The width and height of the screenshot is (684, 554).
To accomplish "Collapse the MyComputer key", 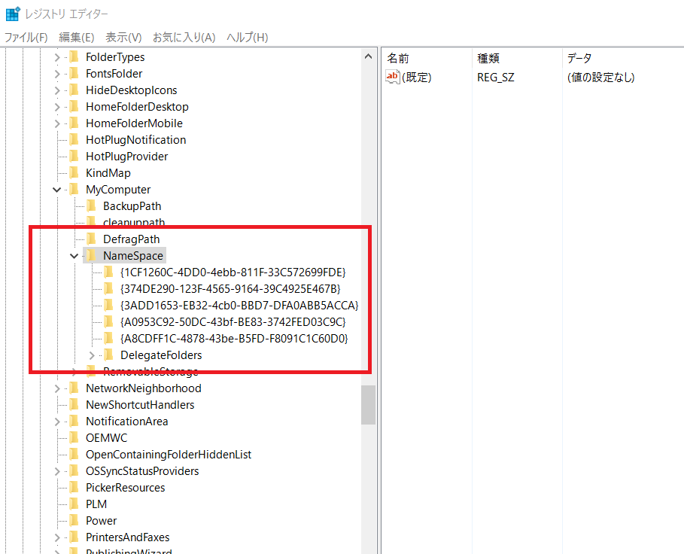I will point(56,190).
